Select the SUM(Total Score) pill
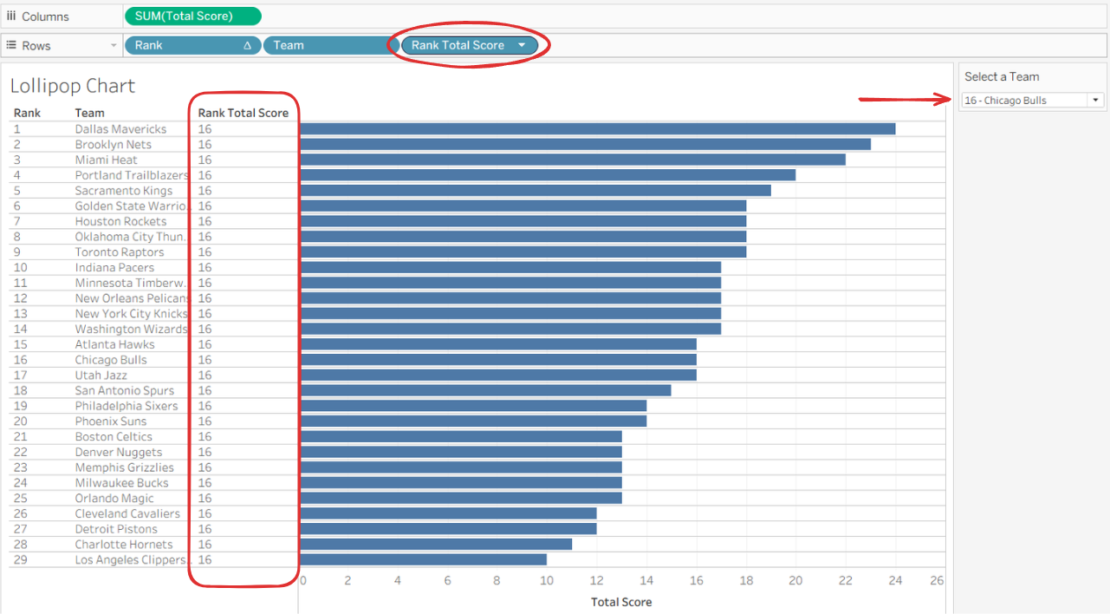Viewport: 1110px width, 614px height. tap(192, 16)
